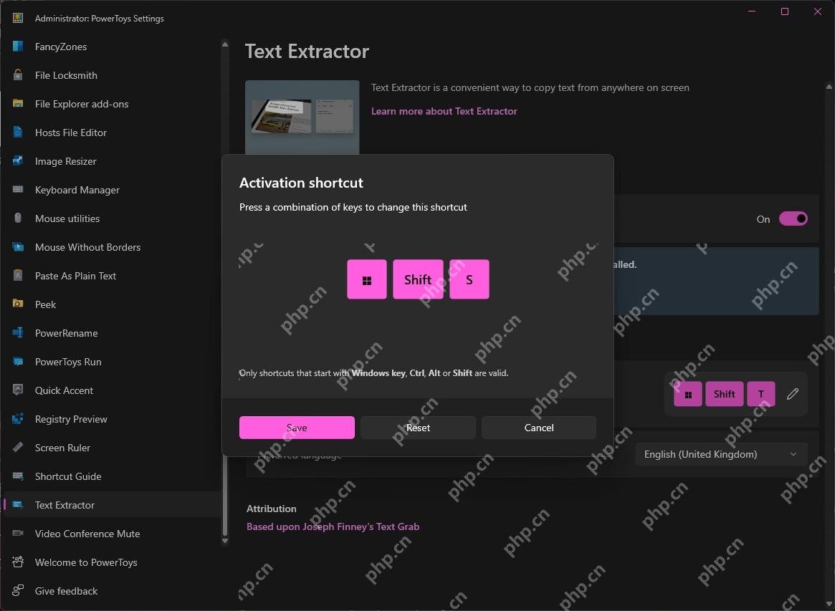Viewport: 835px width, 611px height.
Task: Click the Shift key in the background shortcut
Action: [x=724, y=394]
